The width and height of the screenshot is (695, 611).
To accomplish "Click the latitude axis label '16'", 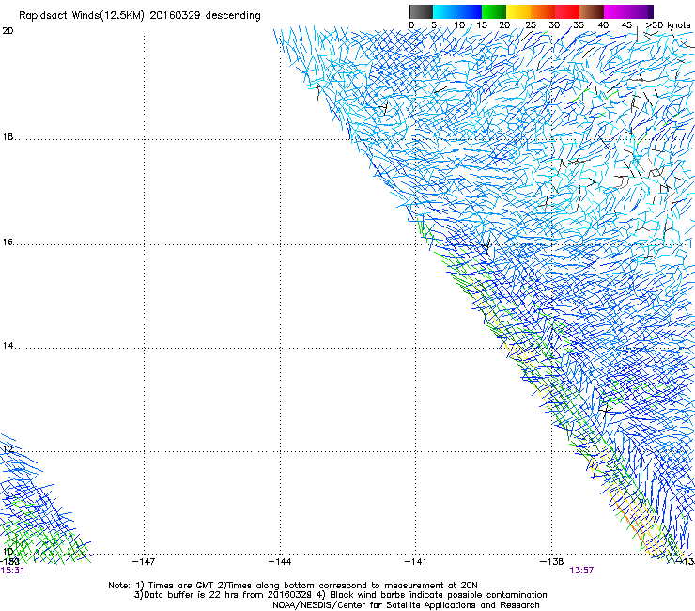I will pos(8,243).
